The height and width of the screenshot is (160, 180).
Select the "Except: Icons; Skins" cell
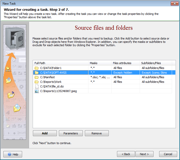click(x=154, y=73)
